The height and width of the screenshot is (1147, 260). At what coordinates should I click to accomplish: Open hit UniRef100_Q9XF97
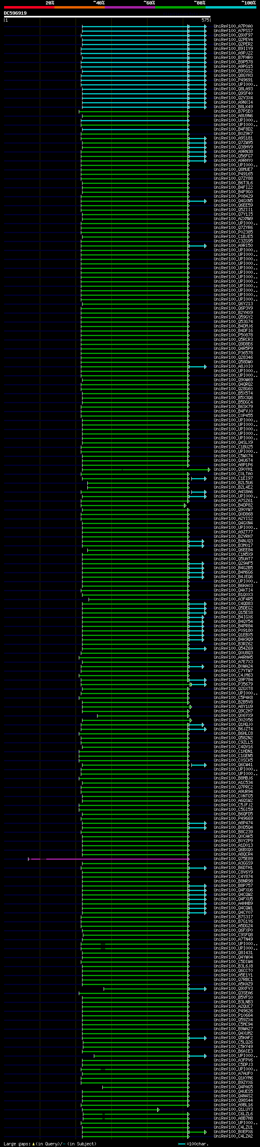(233, 35)
